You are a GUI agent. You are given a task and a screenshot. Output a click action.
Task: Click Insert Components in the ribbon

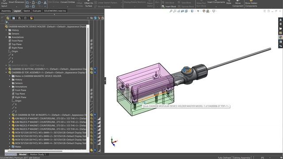click(x=216, y=2)
